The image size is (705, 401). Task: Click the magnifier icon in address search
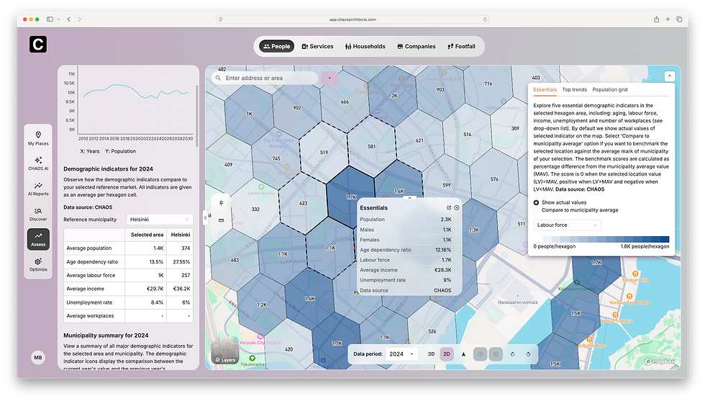coord(218,78)
